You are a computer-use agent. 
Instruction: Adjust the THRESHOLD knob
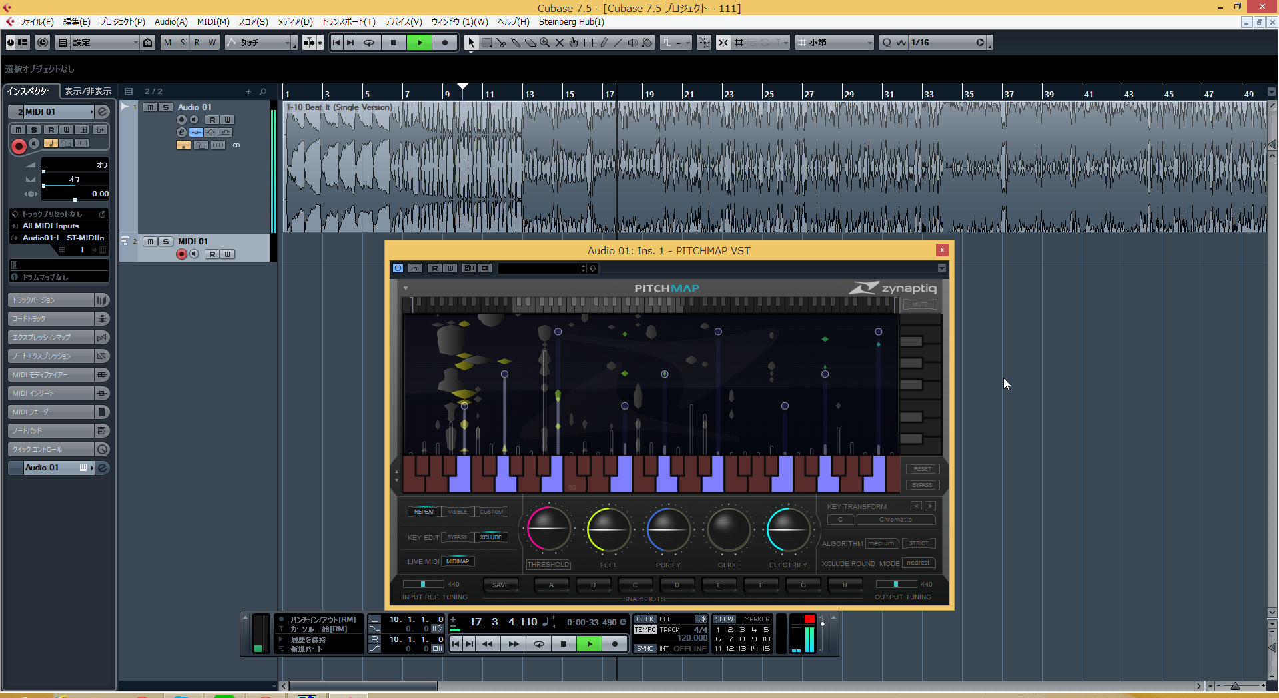tap(549, 530)
